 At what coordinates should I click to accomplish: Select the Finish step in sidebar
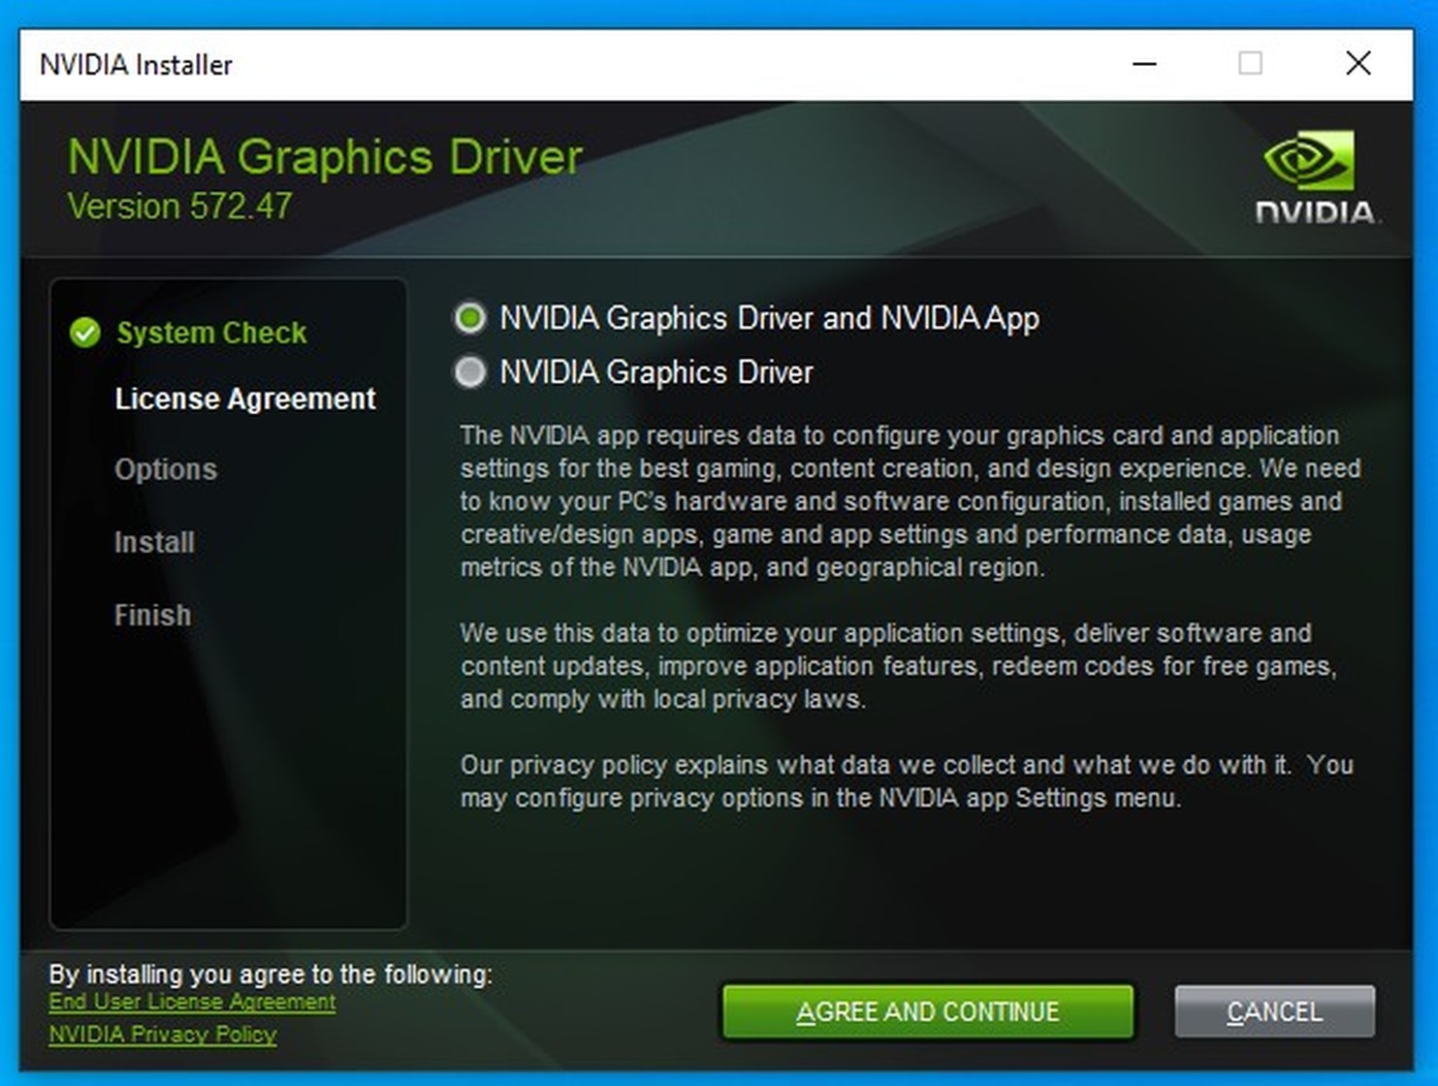[x=152, y=615]
